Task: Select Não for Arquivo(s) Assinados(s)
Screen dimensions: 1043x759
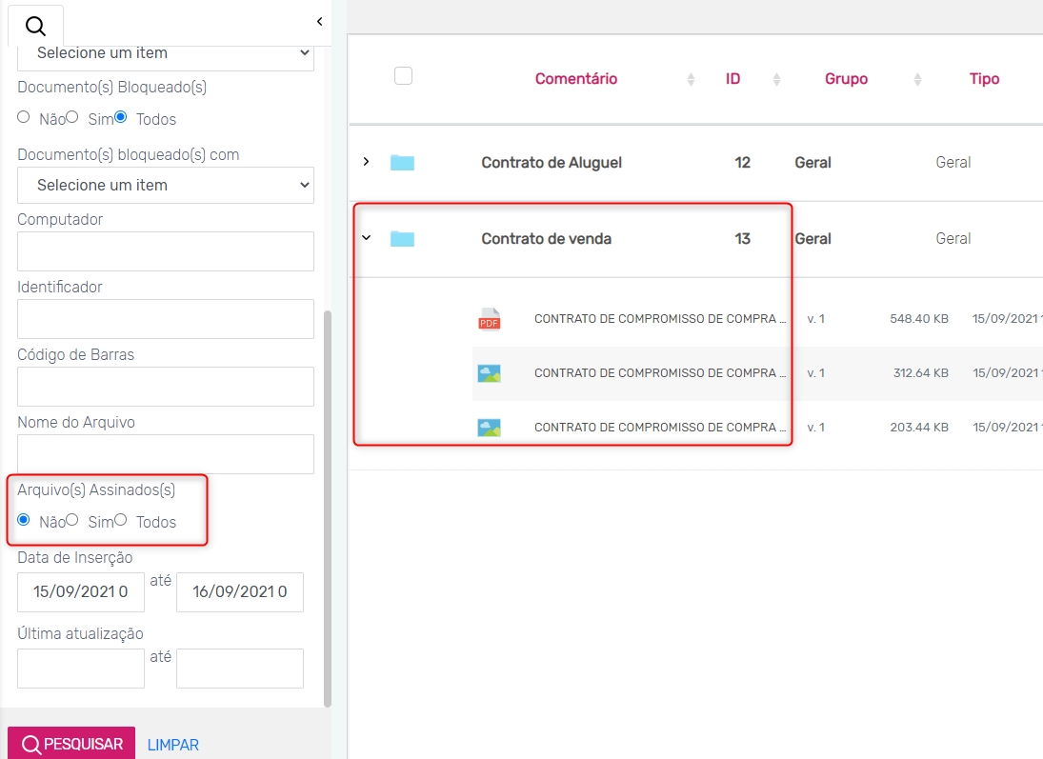Action: click(24, 520)
